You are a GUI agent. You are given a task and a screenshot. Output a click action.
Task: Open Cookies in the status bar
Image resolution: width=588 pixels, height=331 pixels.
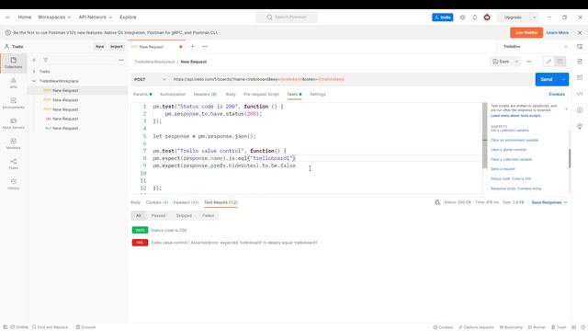pyautogui.click(x=443, y=327)
